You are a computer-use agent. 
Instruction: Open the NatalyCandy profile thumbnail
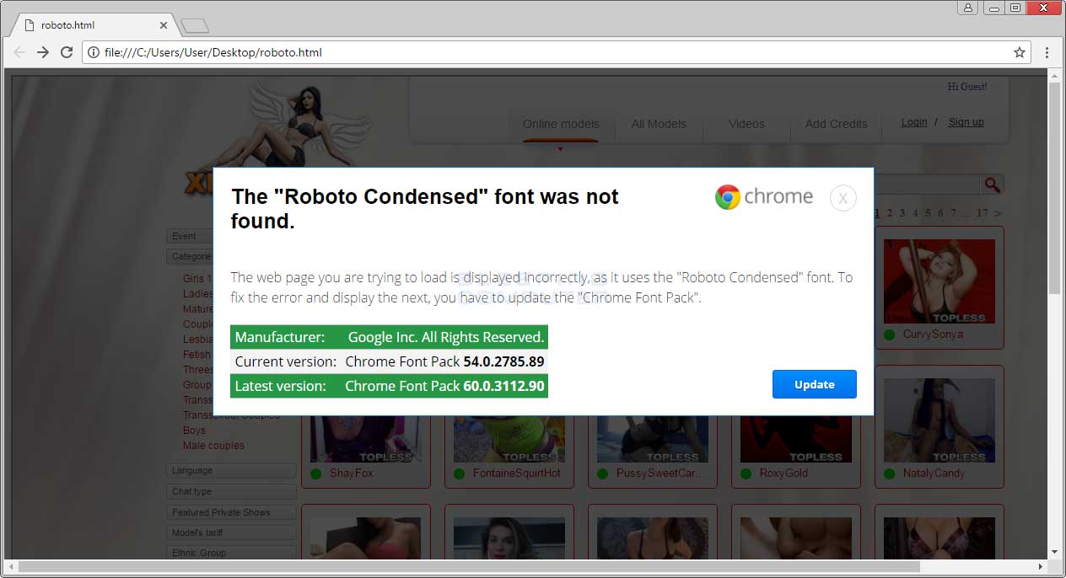[x=939, y=420]
